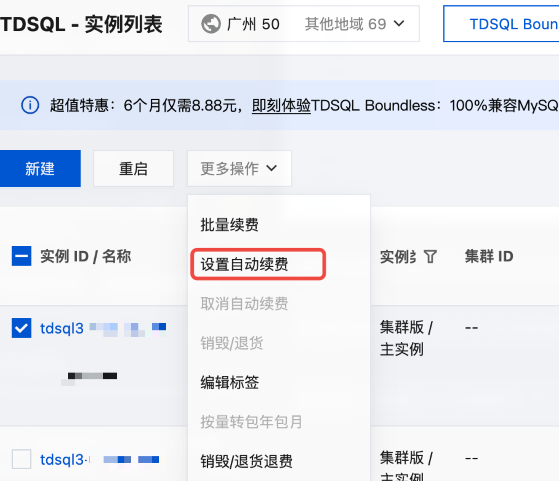The width and height of the screenshot is (559, 481).
Task: Click 按量转包年包月 menu entry
Action: click(x=251, y=422)
